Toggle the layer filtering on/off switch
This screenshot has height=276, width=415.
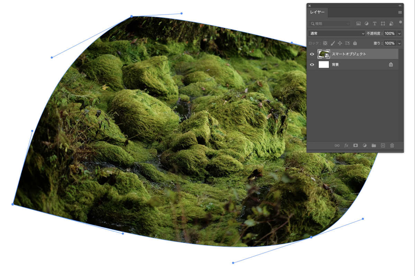coord(400,23)
